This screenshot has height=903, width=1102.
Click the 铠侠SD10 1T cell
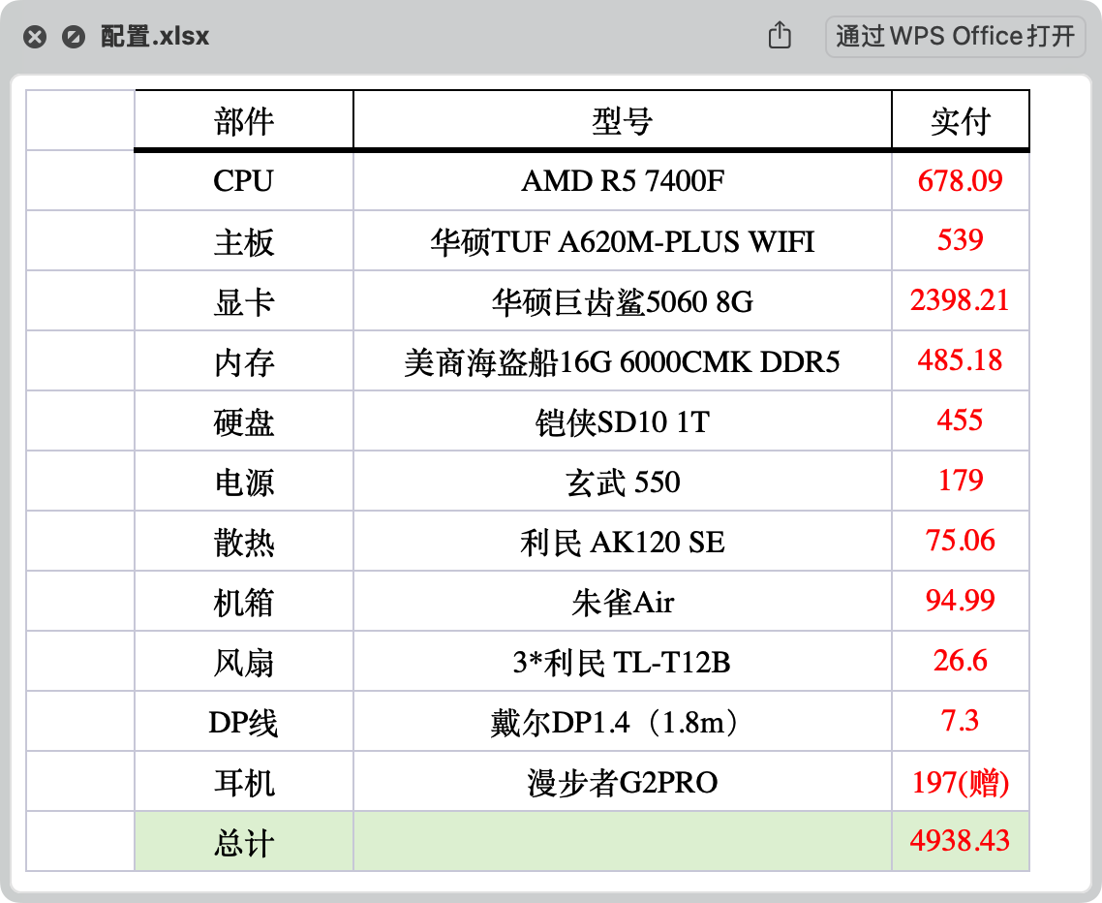pyautogui.click(x=622, y=420)
